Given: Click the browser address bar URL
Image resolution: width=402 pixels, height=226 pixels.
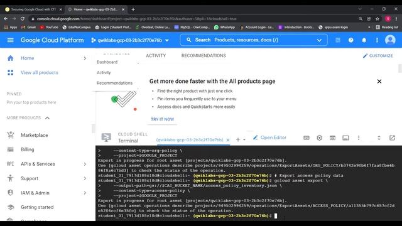Looking at the screenshot, I should 137,19.
